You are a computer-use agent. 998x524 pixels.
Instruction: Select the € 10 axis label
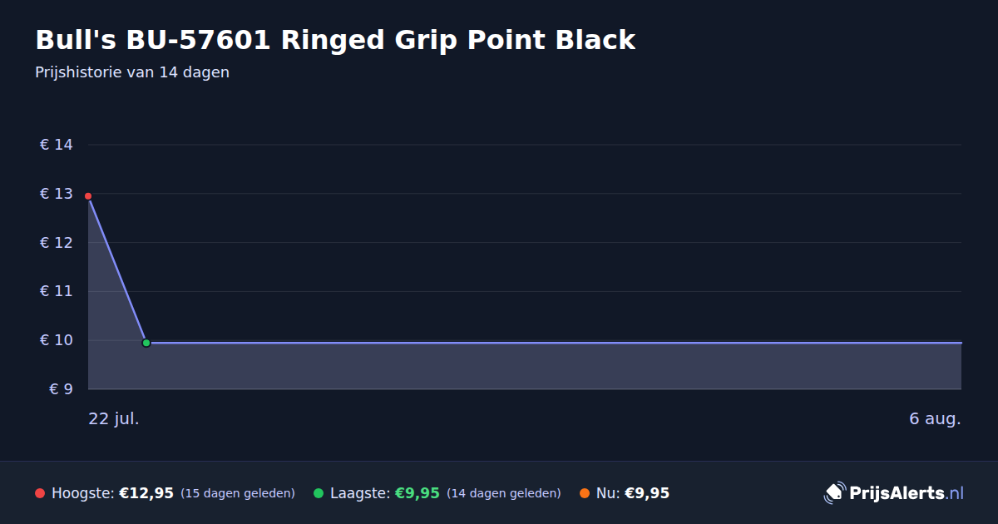(x=57, y=340)
